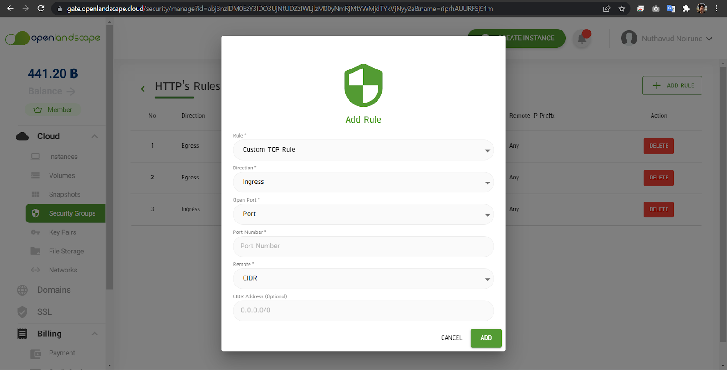
Task: Click the camera extension icon
Action: point(656,9)
